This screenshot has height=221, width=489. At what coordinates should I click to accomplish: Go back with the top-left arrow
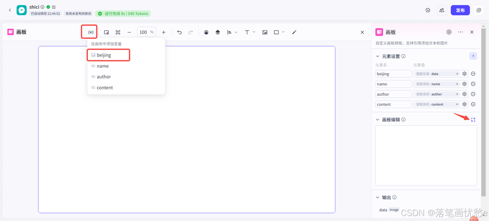[x=10, y=10]
